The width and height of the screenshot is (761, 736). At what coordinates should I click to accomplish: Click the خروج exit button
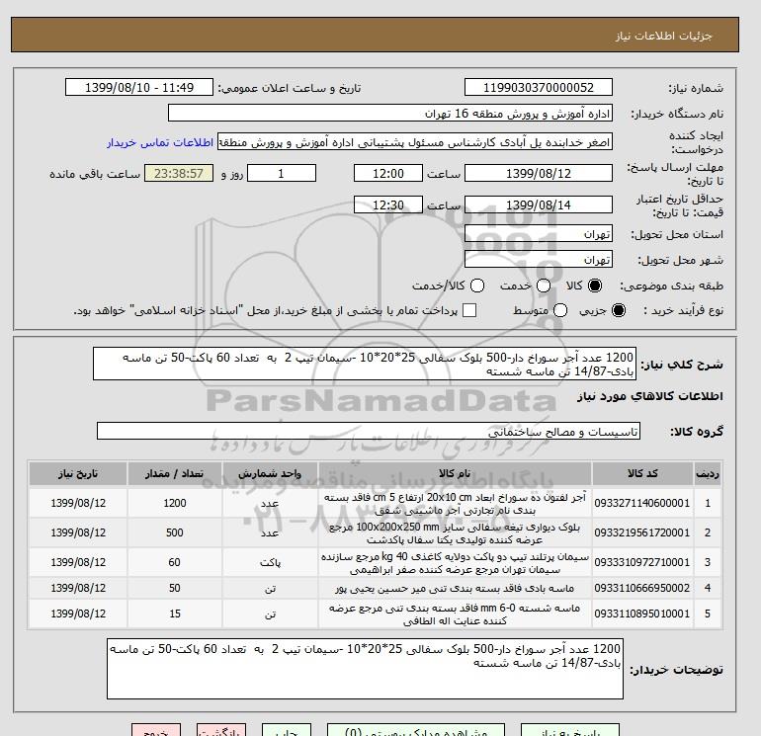(156, 730)
